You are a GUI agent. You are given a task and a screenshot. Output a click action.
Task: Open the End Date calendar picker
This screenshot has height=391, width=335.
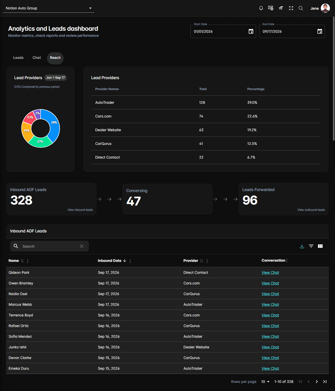pyautogui.click(x=320, y=31)
